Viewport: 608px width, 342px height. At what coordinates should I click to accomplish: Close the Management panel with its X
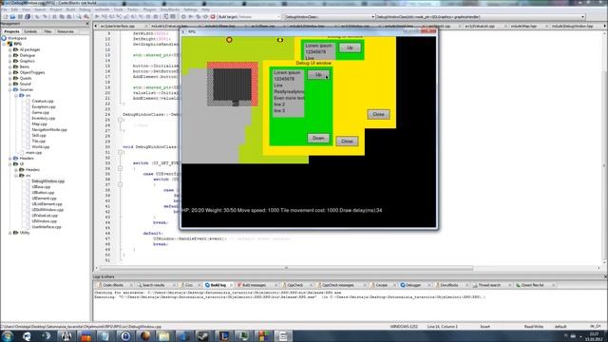pyautogui.click(x=86, y=24)
